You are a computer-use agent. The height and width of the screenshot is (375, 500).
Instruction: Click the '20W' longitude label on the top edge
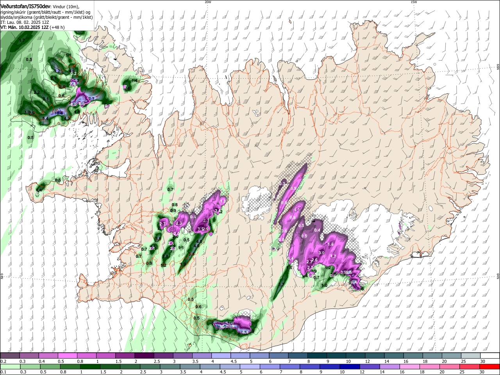click(207, 2)
